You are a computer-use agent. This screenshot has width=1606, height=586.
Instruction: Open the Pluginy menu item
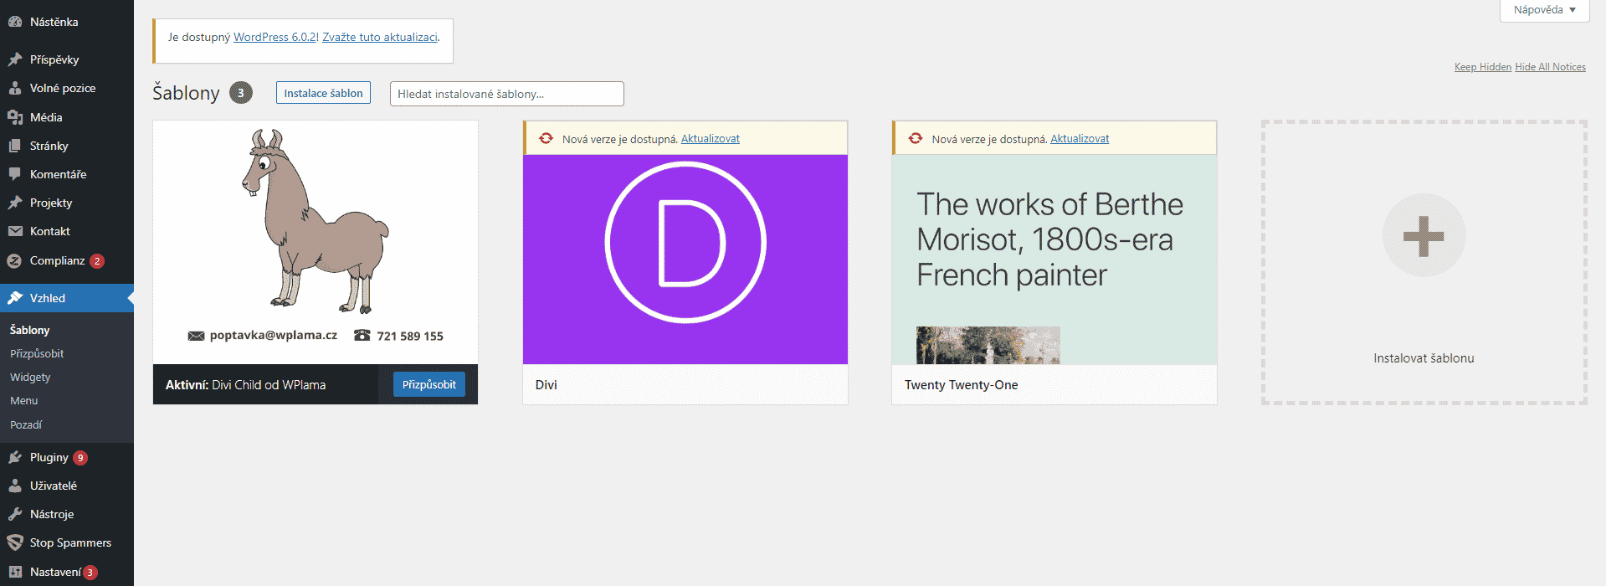tap(67, 457)
